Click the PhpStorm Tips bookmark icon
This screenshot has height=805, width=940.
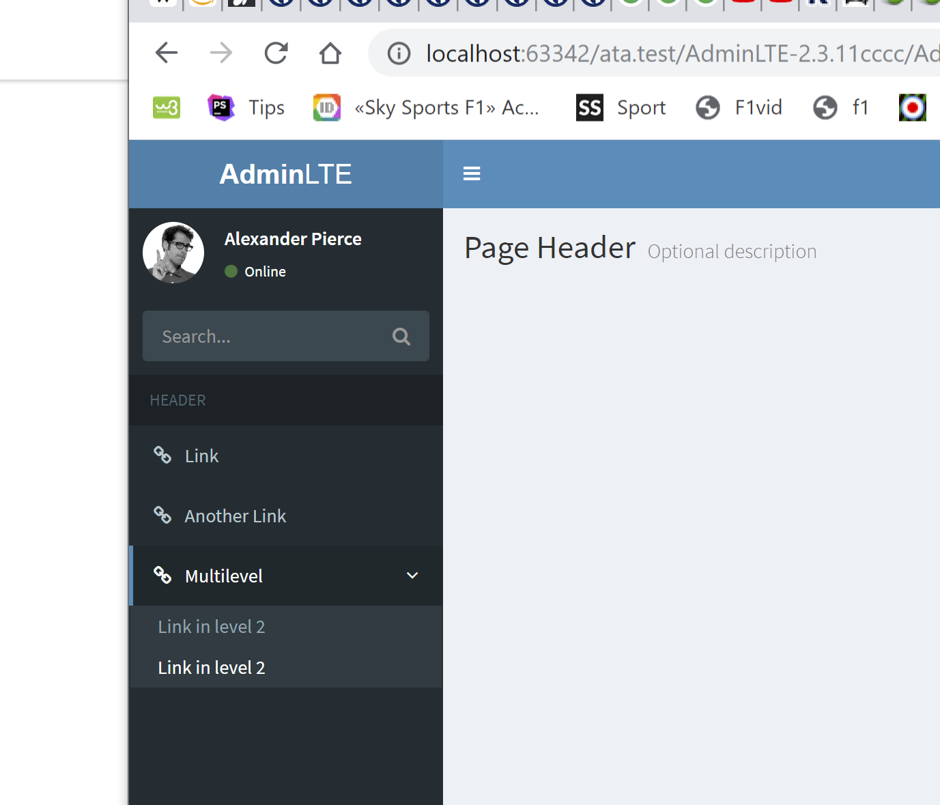coord(219,107)
